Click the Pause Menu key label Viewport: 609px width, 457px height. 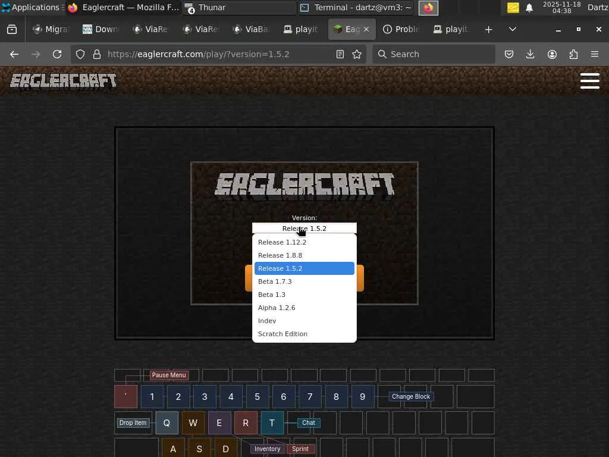point(168,375)
